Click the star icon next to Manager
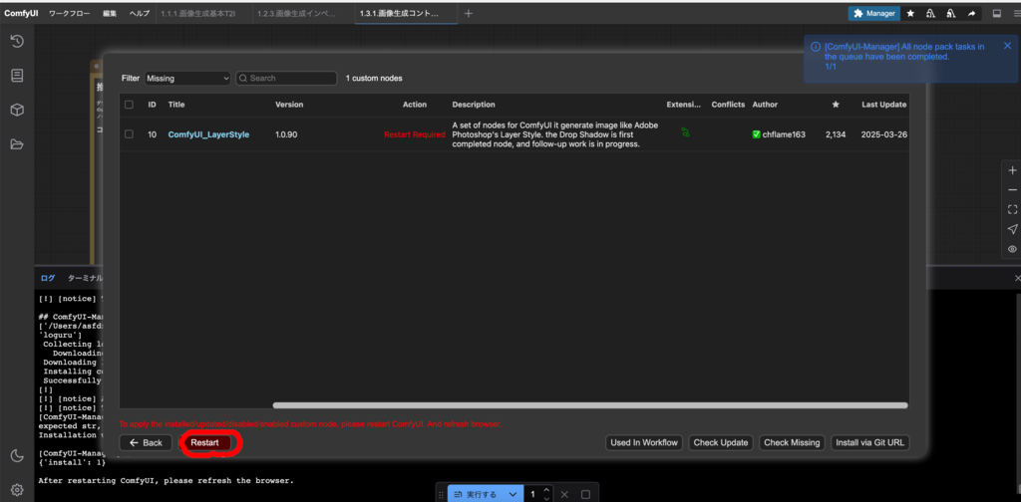Screen dimensions: 1021x502 tap(910, 13)
